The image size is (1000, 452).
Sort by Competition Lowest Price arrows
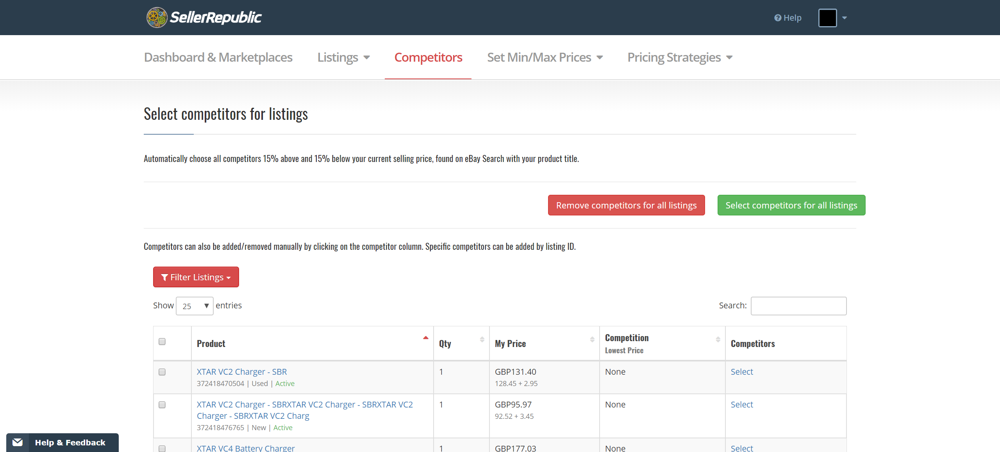pos(718,340)
